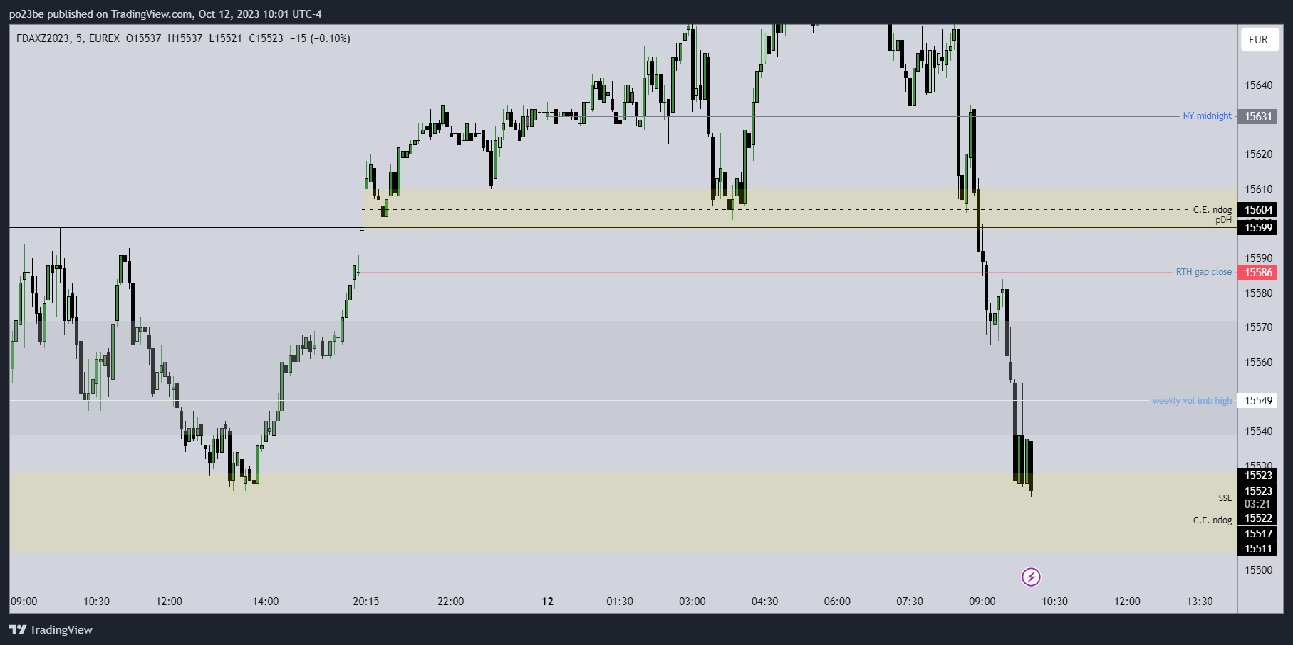Viewport: 1293px width, 645px height.
Task: Click the 15604 price axis label
Action: tap(1257, 210)
